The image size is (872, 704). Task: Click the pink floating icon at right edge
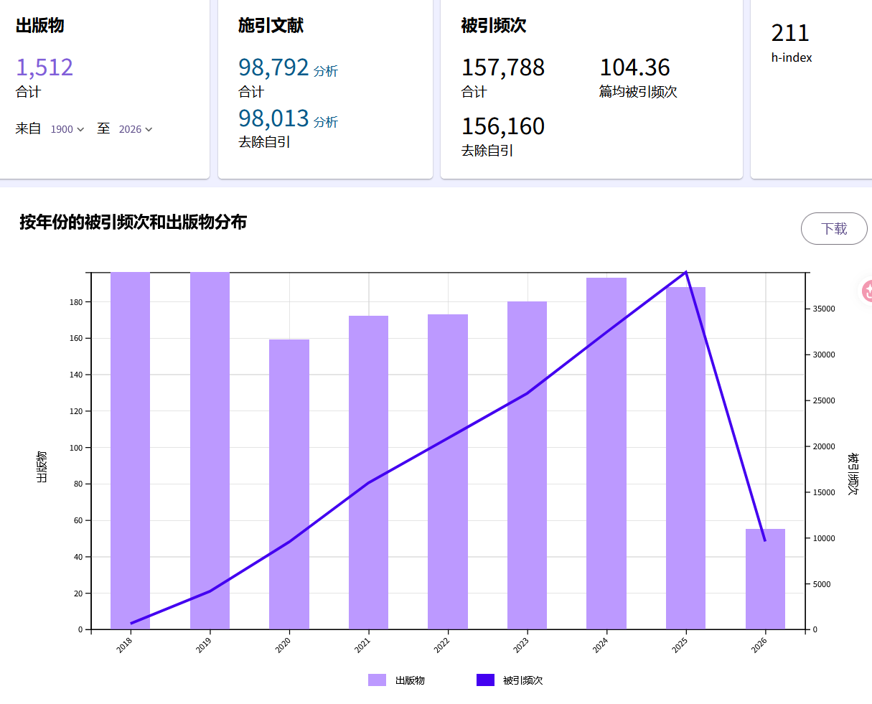[x=867, y=291]
